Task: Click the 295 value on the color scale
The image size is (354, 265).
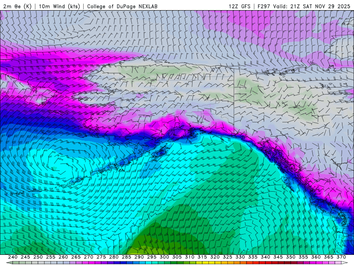Action: [152, 257]
